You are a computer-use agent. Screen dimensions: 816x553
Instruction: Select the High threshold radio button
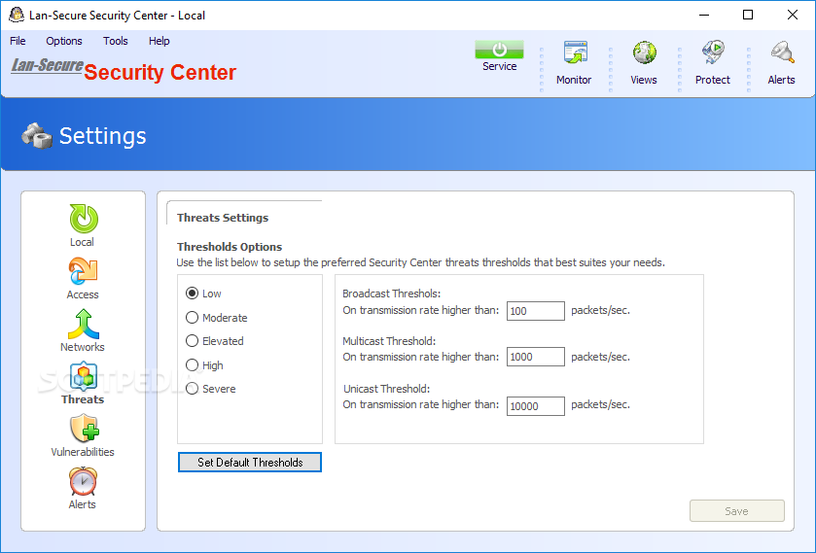(x=192, y=365)
